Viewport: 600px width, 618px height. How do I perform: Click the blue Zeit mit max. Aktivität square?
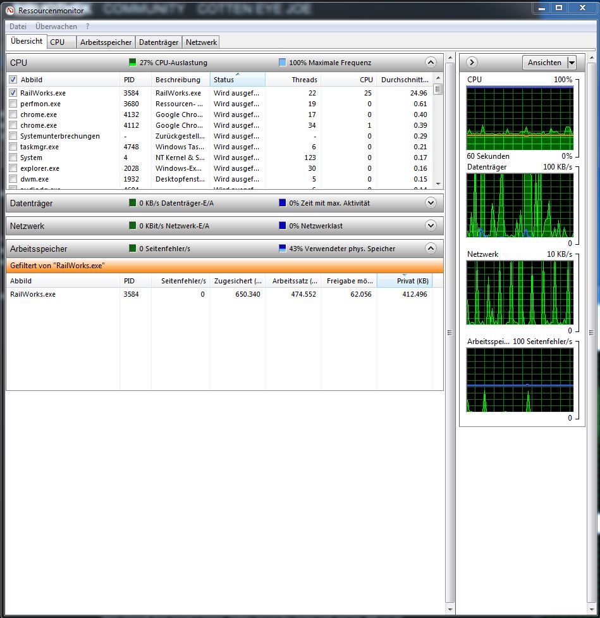[x=282, y=203]
